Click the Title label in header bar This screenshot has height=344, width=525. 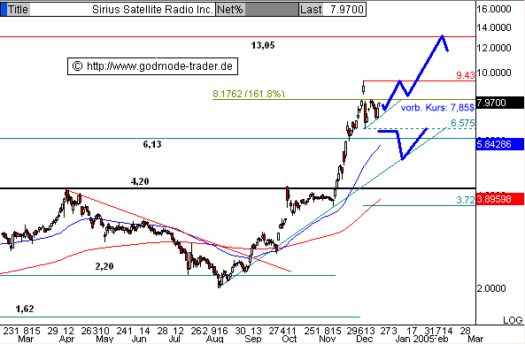18,10
